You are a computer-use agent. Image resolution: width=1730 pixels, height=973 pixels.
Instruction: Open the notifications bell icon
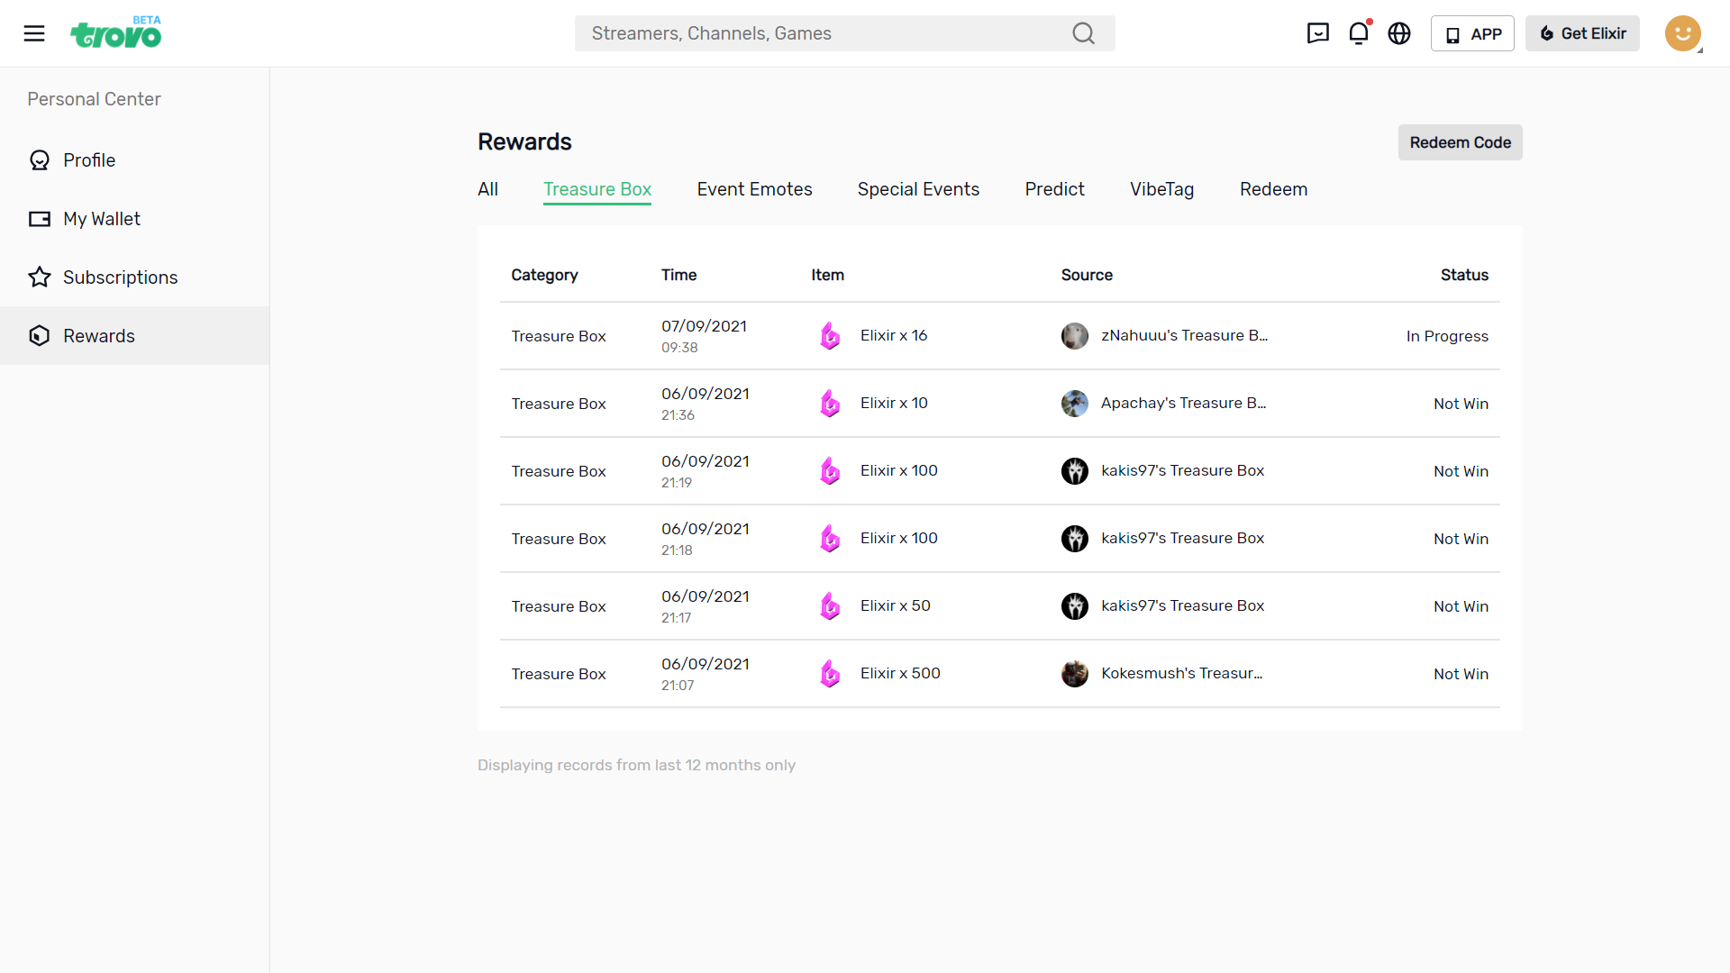(1359, 33)
